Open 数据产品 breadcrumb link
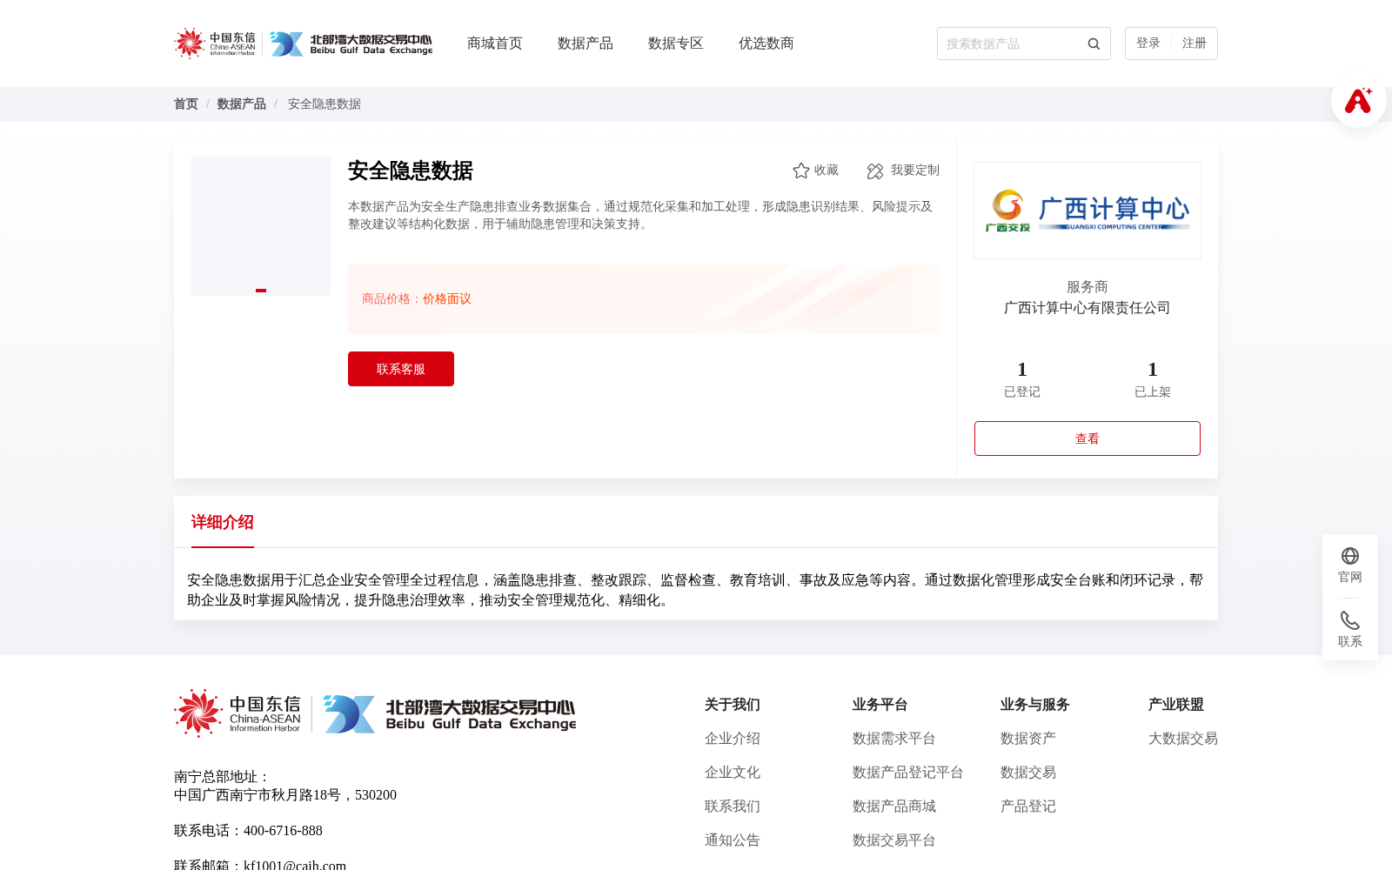The width and height of the screenshot is (1392, 870). coord(242,104)
